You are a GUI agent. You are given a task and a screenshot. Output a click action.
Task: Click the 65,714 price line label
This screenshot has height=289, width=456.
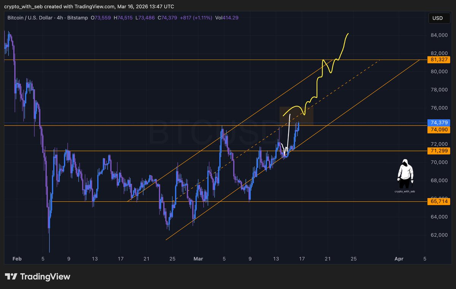[x=439, y=202]
